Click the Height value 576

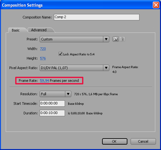(x=43, y=58)
